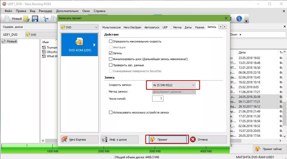This screenshot has width=287, height=159.
Task: Open the Дополнительно menu
Action: [x=67, y=11]
